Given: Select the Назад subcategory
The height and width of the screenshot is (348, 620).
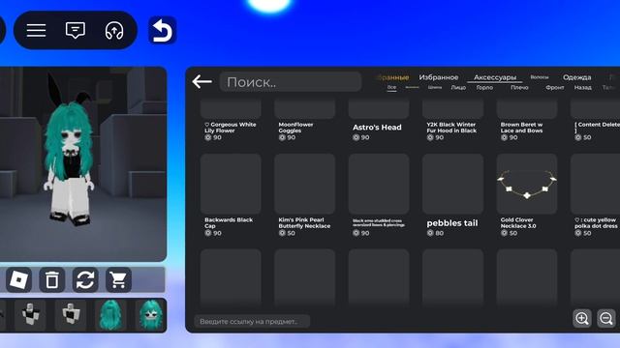Looking at the screenshot, I should pyautogui.click(x=583, y=88).
